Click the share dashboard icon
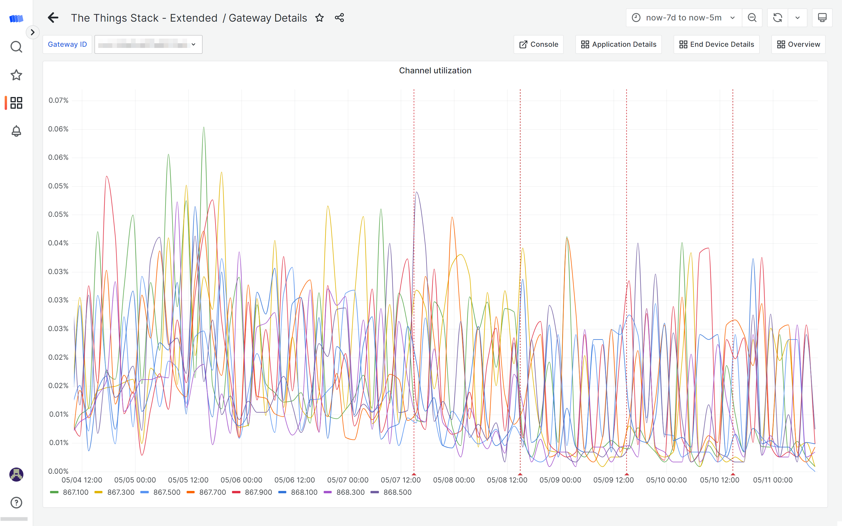Image resolution: width=842 pixels, height=526 pixels. pyautogui.click(x=339, y=18)
